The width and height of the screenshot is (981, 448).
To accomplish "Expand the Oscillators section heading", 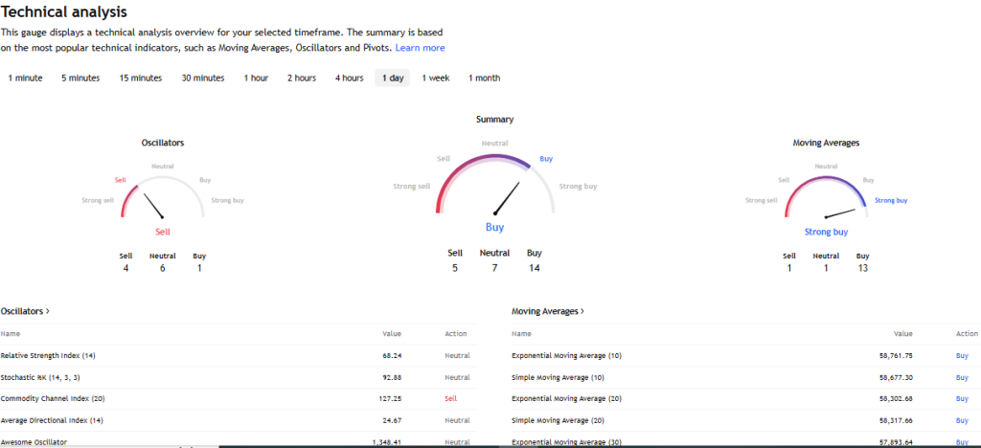I will click(26, 310).
